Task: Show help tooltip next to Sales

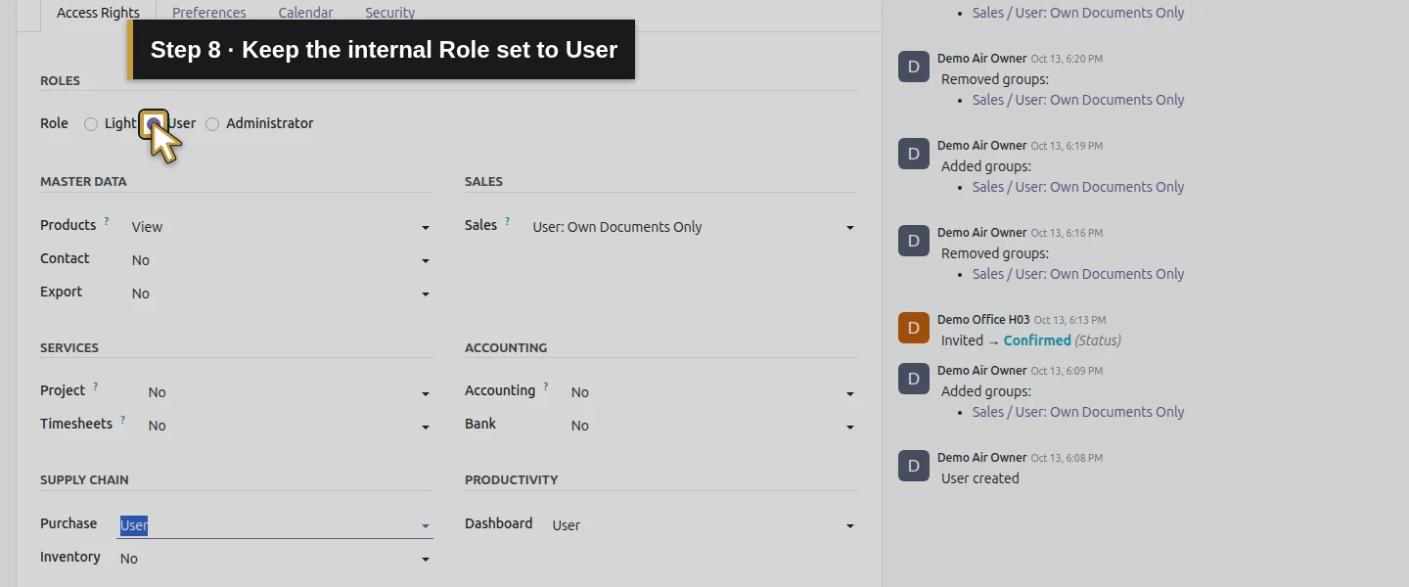Action: pos(508,222)
